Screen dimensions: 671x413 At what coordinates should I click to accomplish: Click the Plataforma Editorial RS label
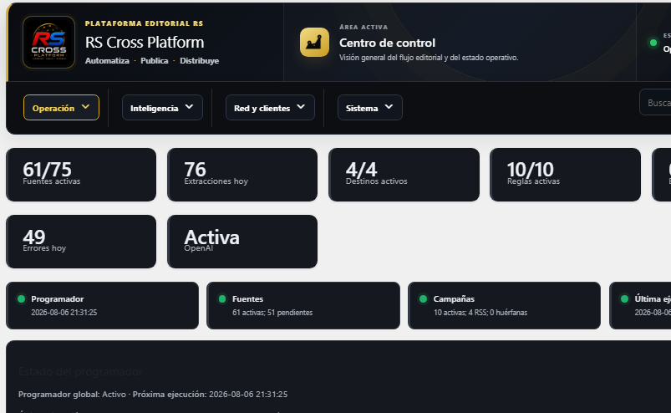pyautogui.click(x=145, y=23)
